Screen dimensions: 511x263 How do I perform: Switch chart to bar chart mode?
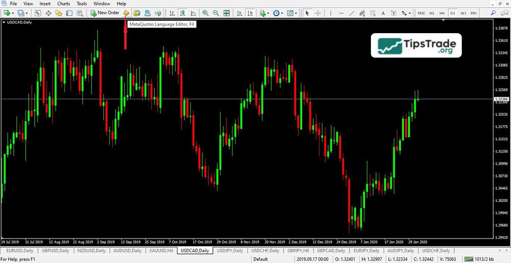tap(171, 13)
